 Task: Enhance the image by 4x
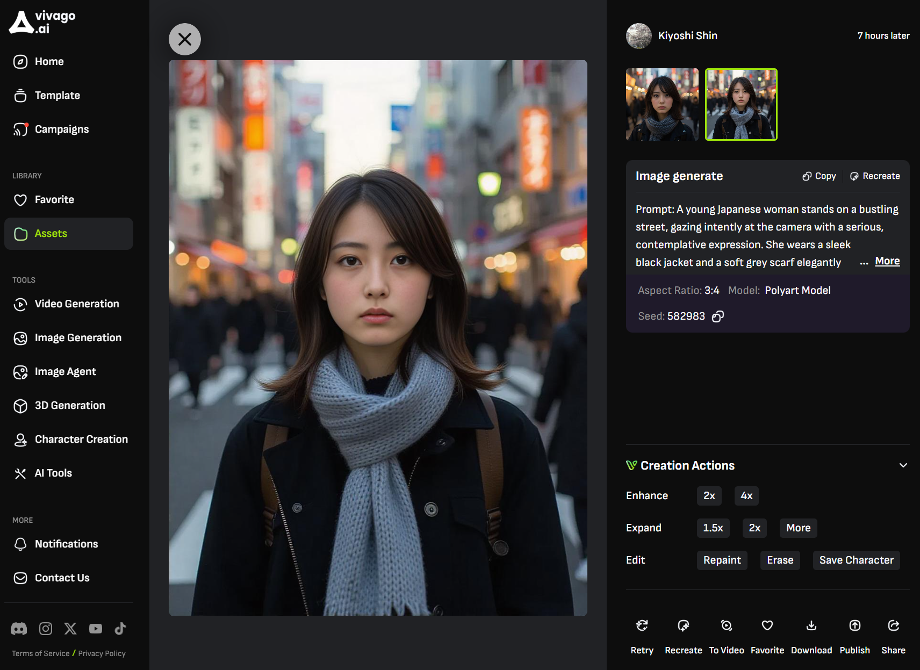746,496
